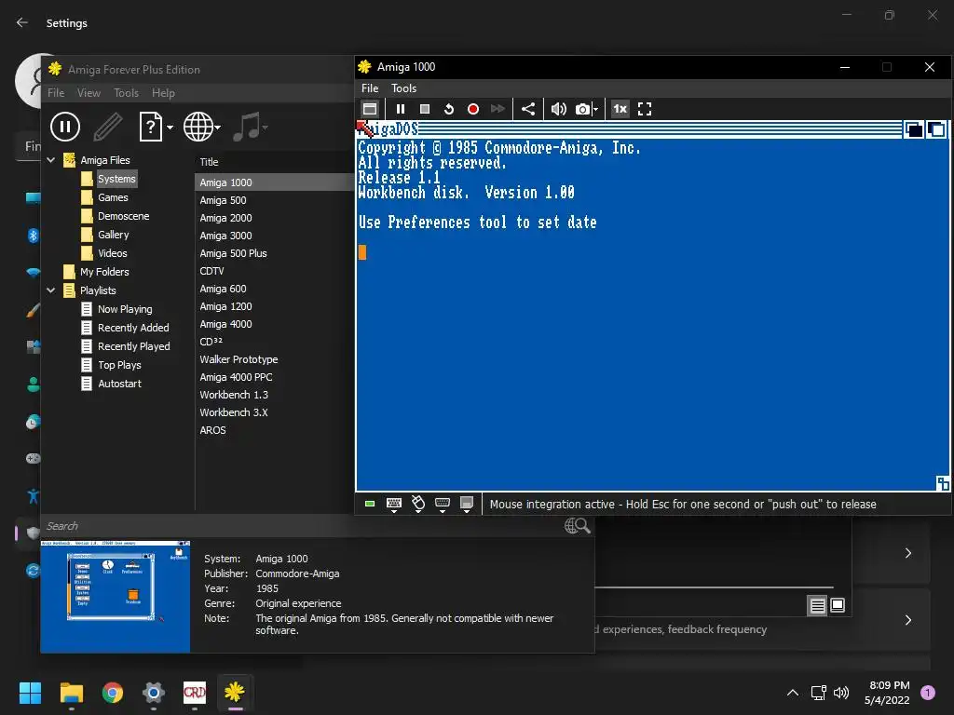Open the floppy disk drive status icon
The width and height of the screenshot is (954, 715).
(467, 504)
